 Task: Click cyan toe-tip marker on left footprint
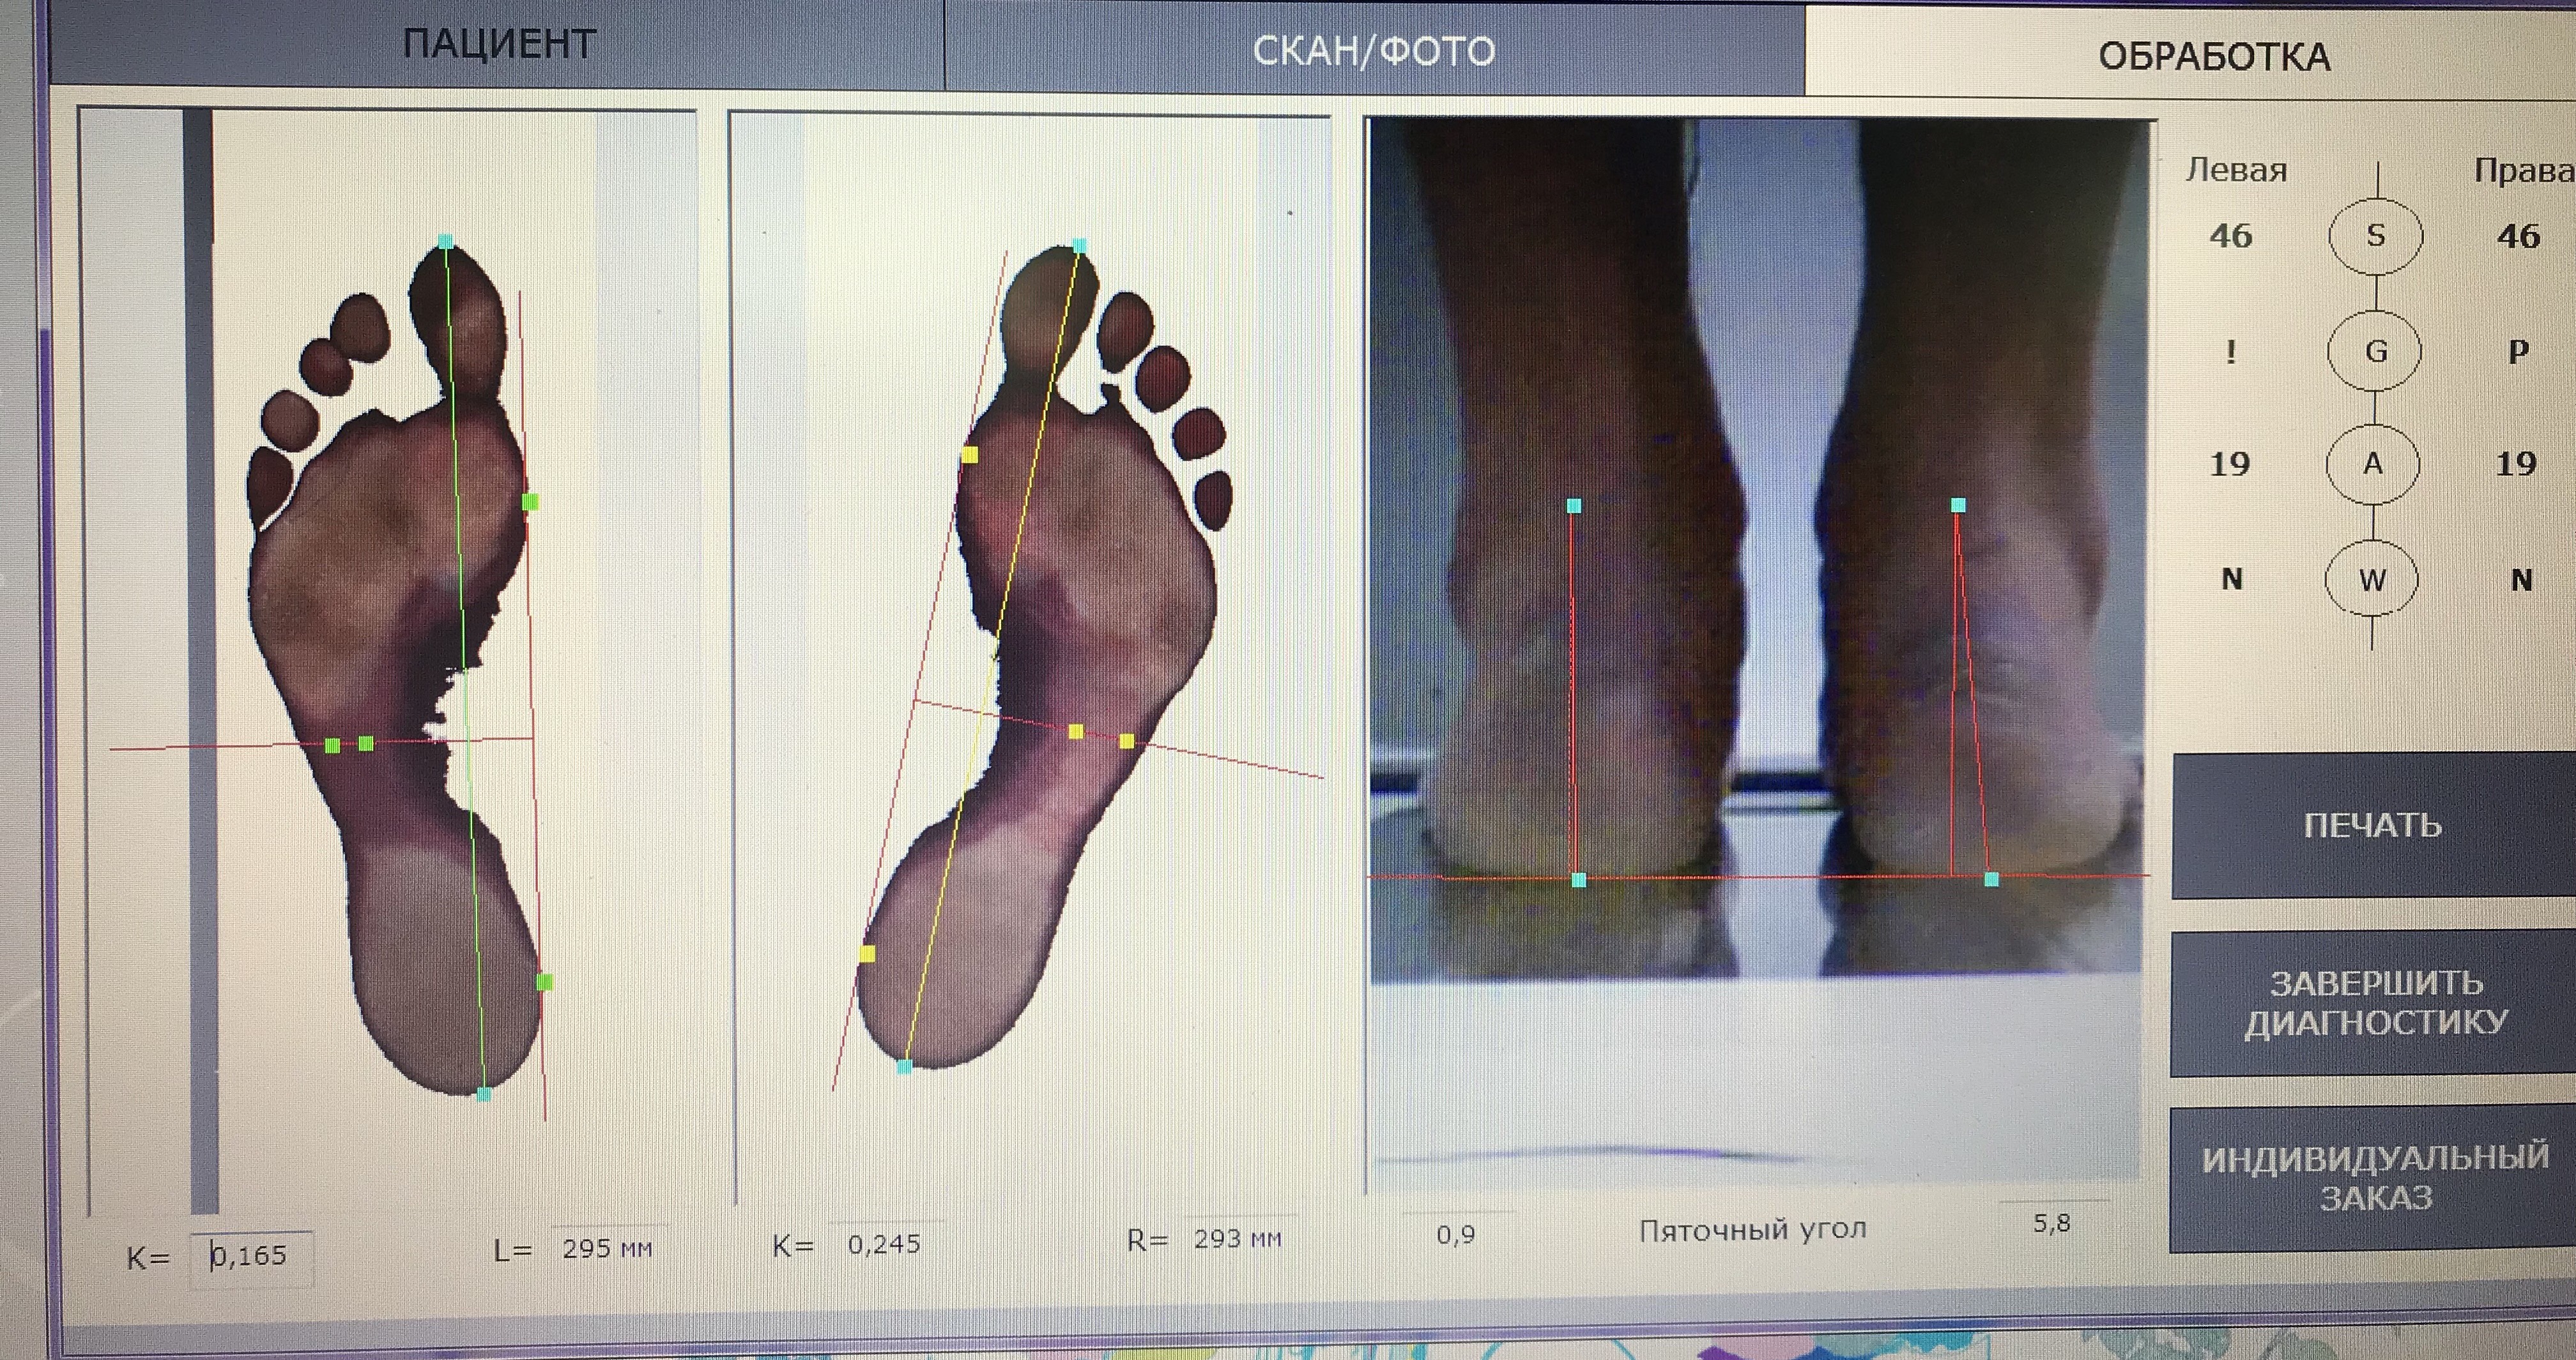(446, 242)
